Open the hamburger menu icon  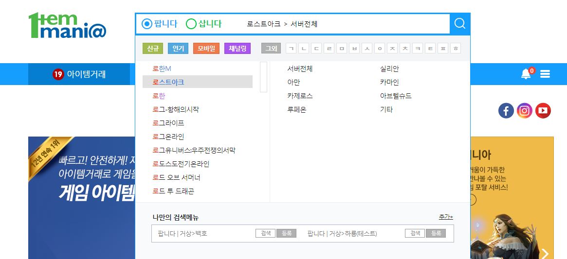tap(545, 74)
